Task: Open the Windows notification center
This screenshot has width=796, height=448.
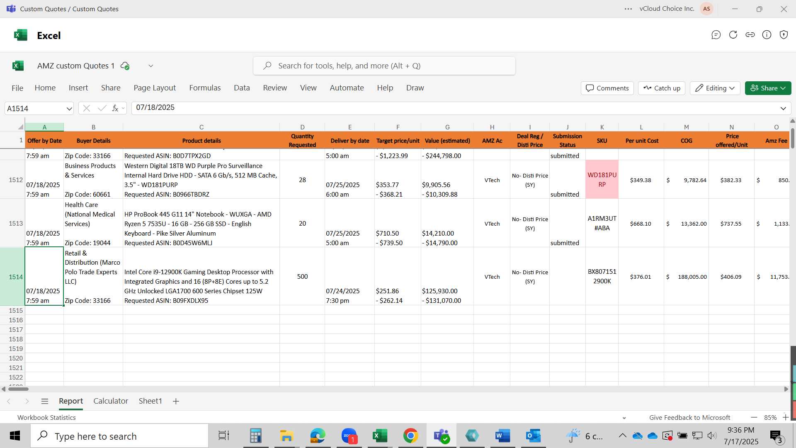Action: (x=776, y=436)
